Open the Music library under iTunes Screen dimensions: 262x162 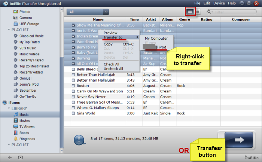pos(24,114)
